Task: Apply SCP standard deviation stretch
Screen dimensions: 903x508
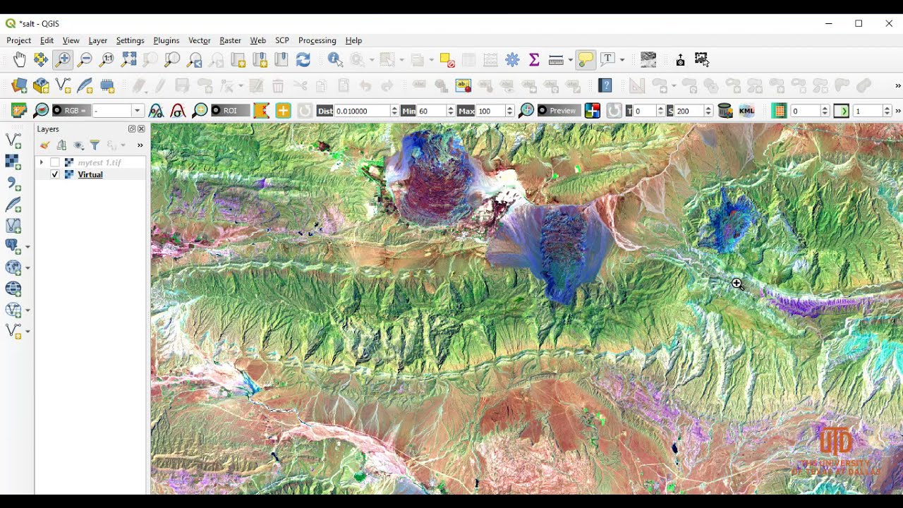Action: click(178, 111)
